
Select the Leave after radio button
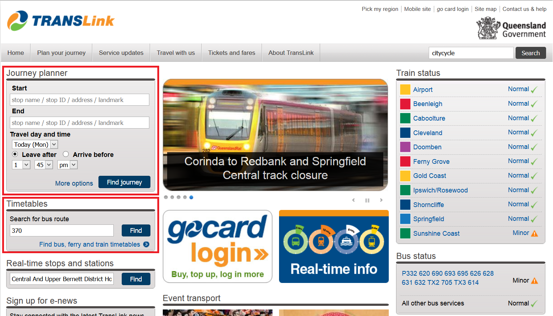(x=15, y=154)
